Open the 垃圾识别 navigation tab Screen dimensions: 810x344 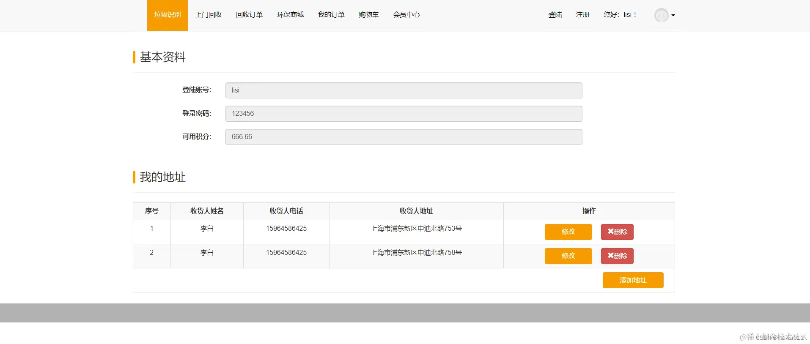tap(167, 15)
